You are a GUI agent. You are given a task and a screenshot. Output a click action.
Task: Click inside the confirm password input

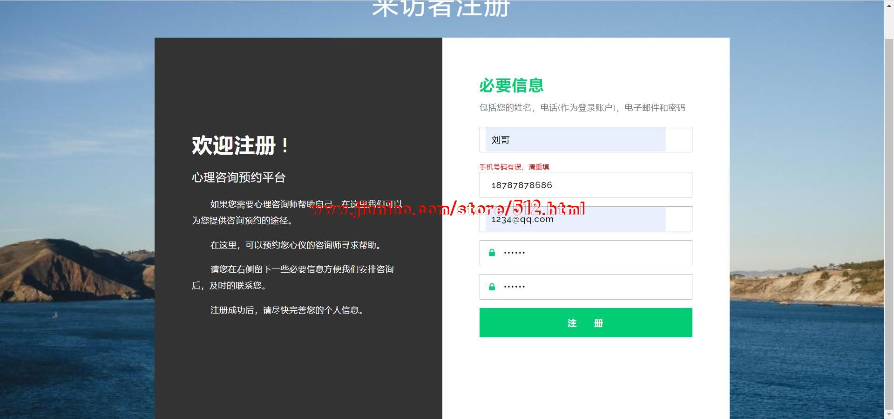point(591,287)
